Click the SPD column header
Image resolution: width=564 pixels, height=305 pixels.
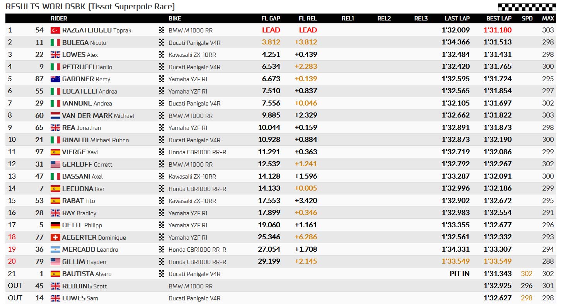point(527,18)
